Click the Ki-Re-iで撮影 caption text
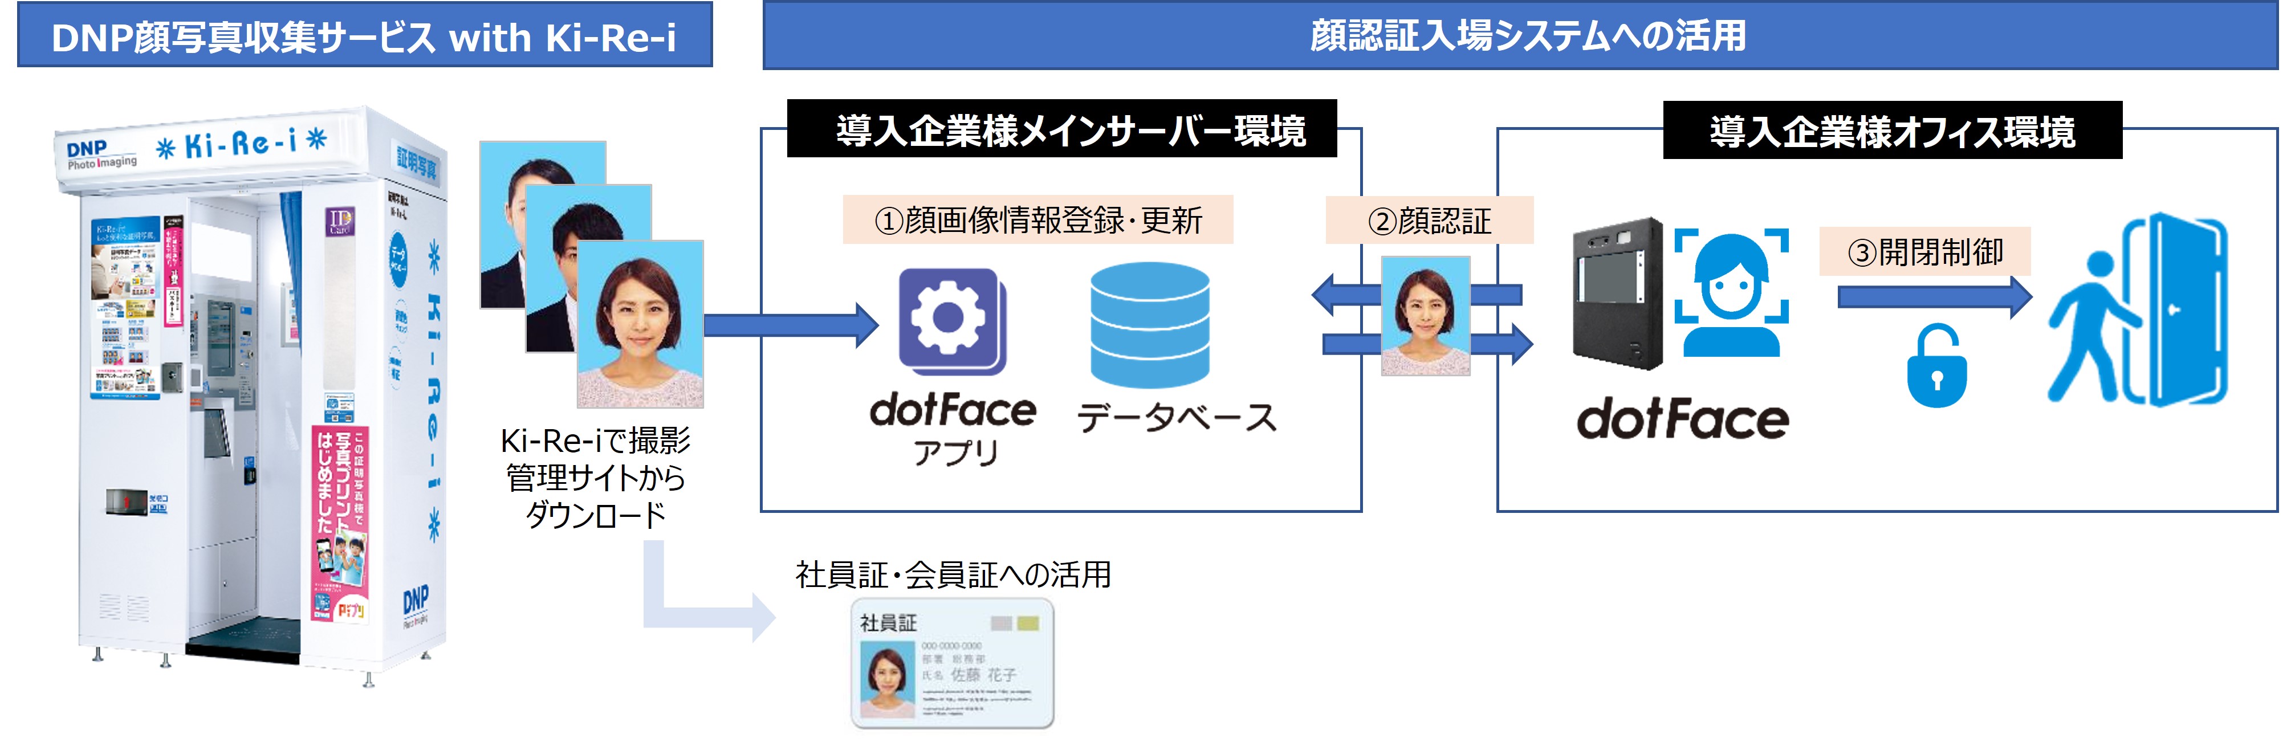 coord(595,441)
